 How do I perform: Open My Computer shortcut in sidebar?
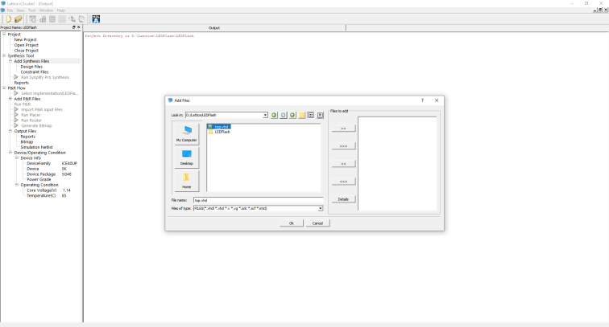click(185, 133)
